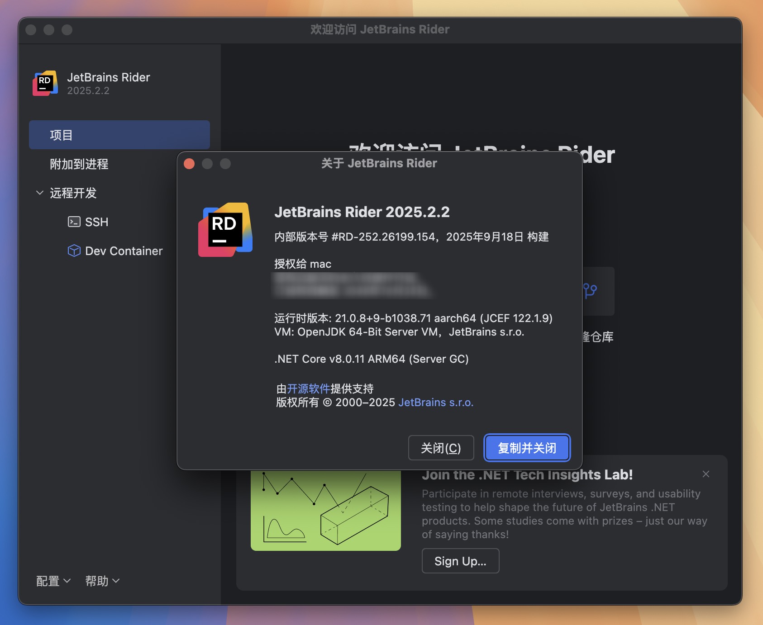763x625 pixels.
Task: Click the SSH terminal icon
Action: pos(74,222)
